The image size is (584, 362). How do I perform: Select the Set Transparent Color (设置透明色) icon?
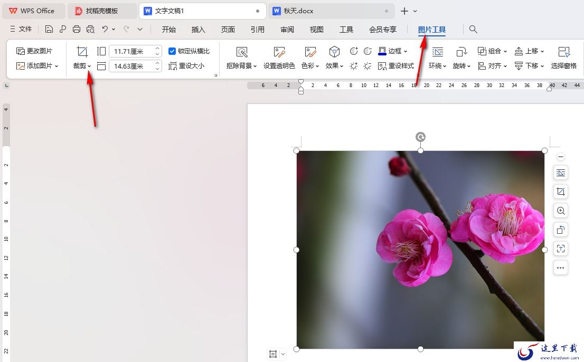pos(279,52)
